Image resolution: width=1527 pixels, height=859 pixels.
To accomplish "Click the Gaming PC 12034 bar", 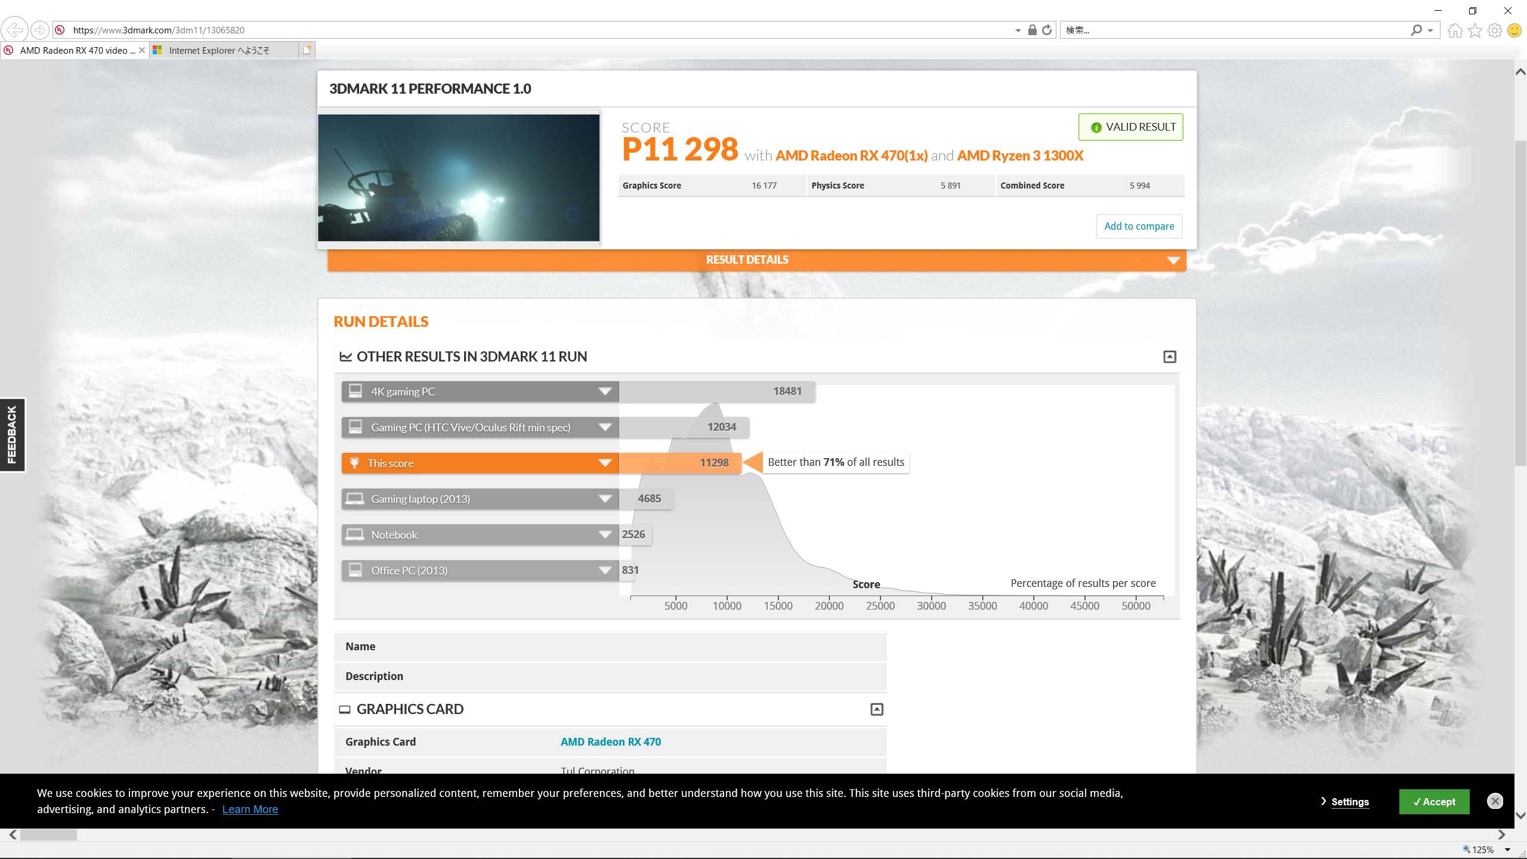I will pos(684,427).
